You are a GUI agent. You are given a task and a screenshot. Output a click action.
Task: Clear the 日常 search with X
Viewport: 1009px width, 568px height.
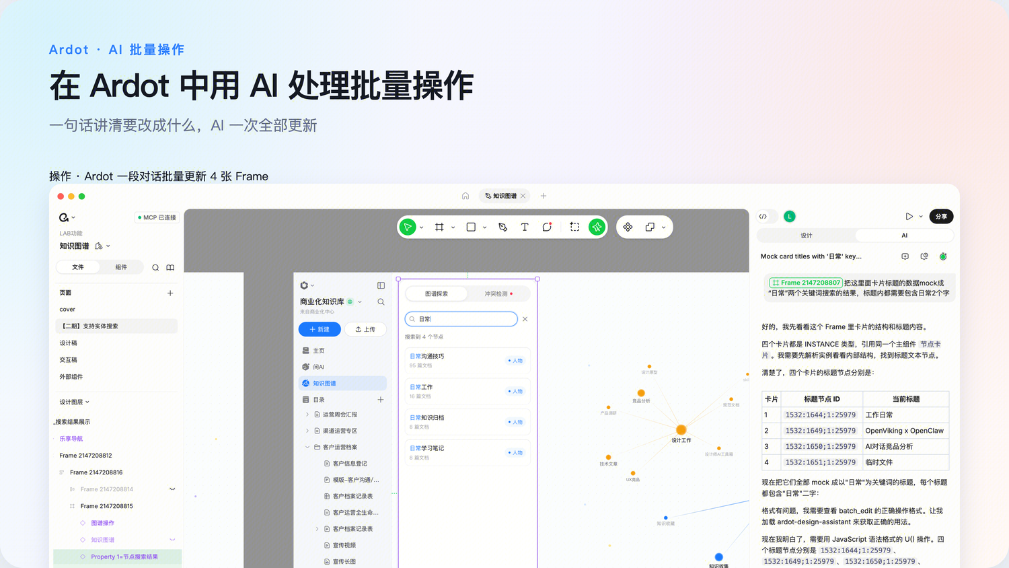pyautogui.click(x=525, y=319)
